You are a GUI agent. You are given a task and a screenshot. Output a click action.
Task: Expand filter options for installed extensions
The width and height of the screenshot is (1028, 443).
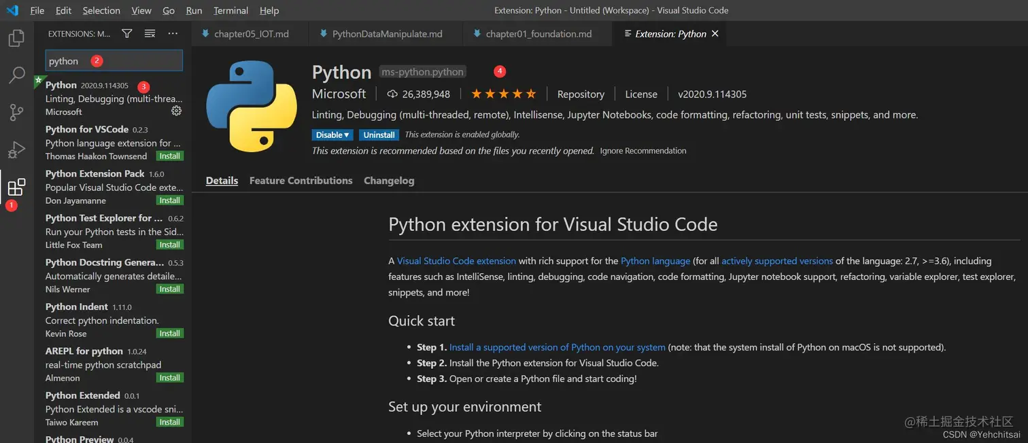126,33
